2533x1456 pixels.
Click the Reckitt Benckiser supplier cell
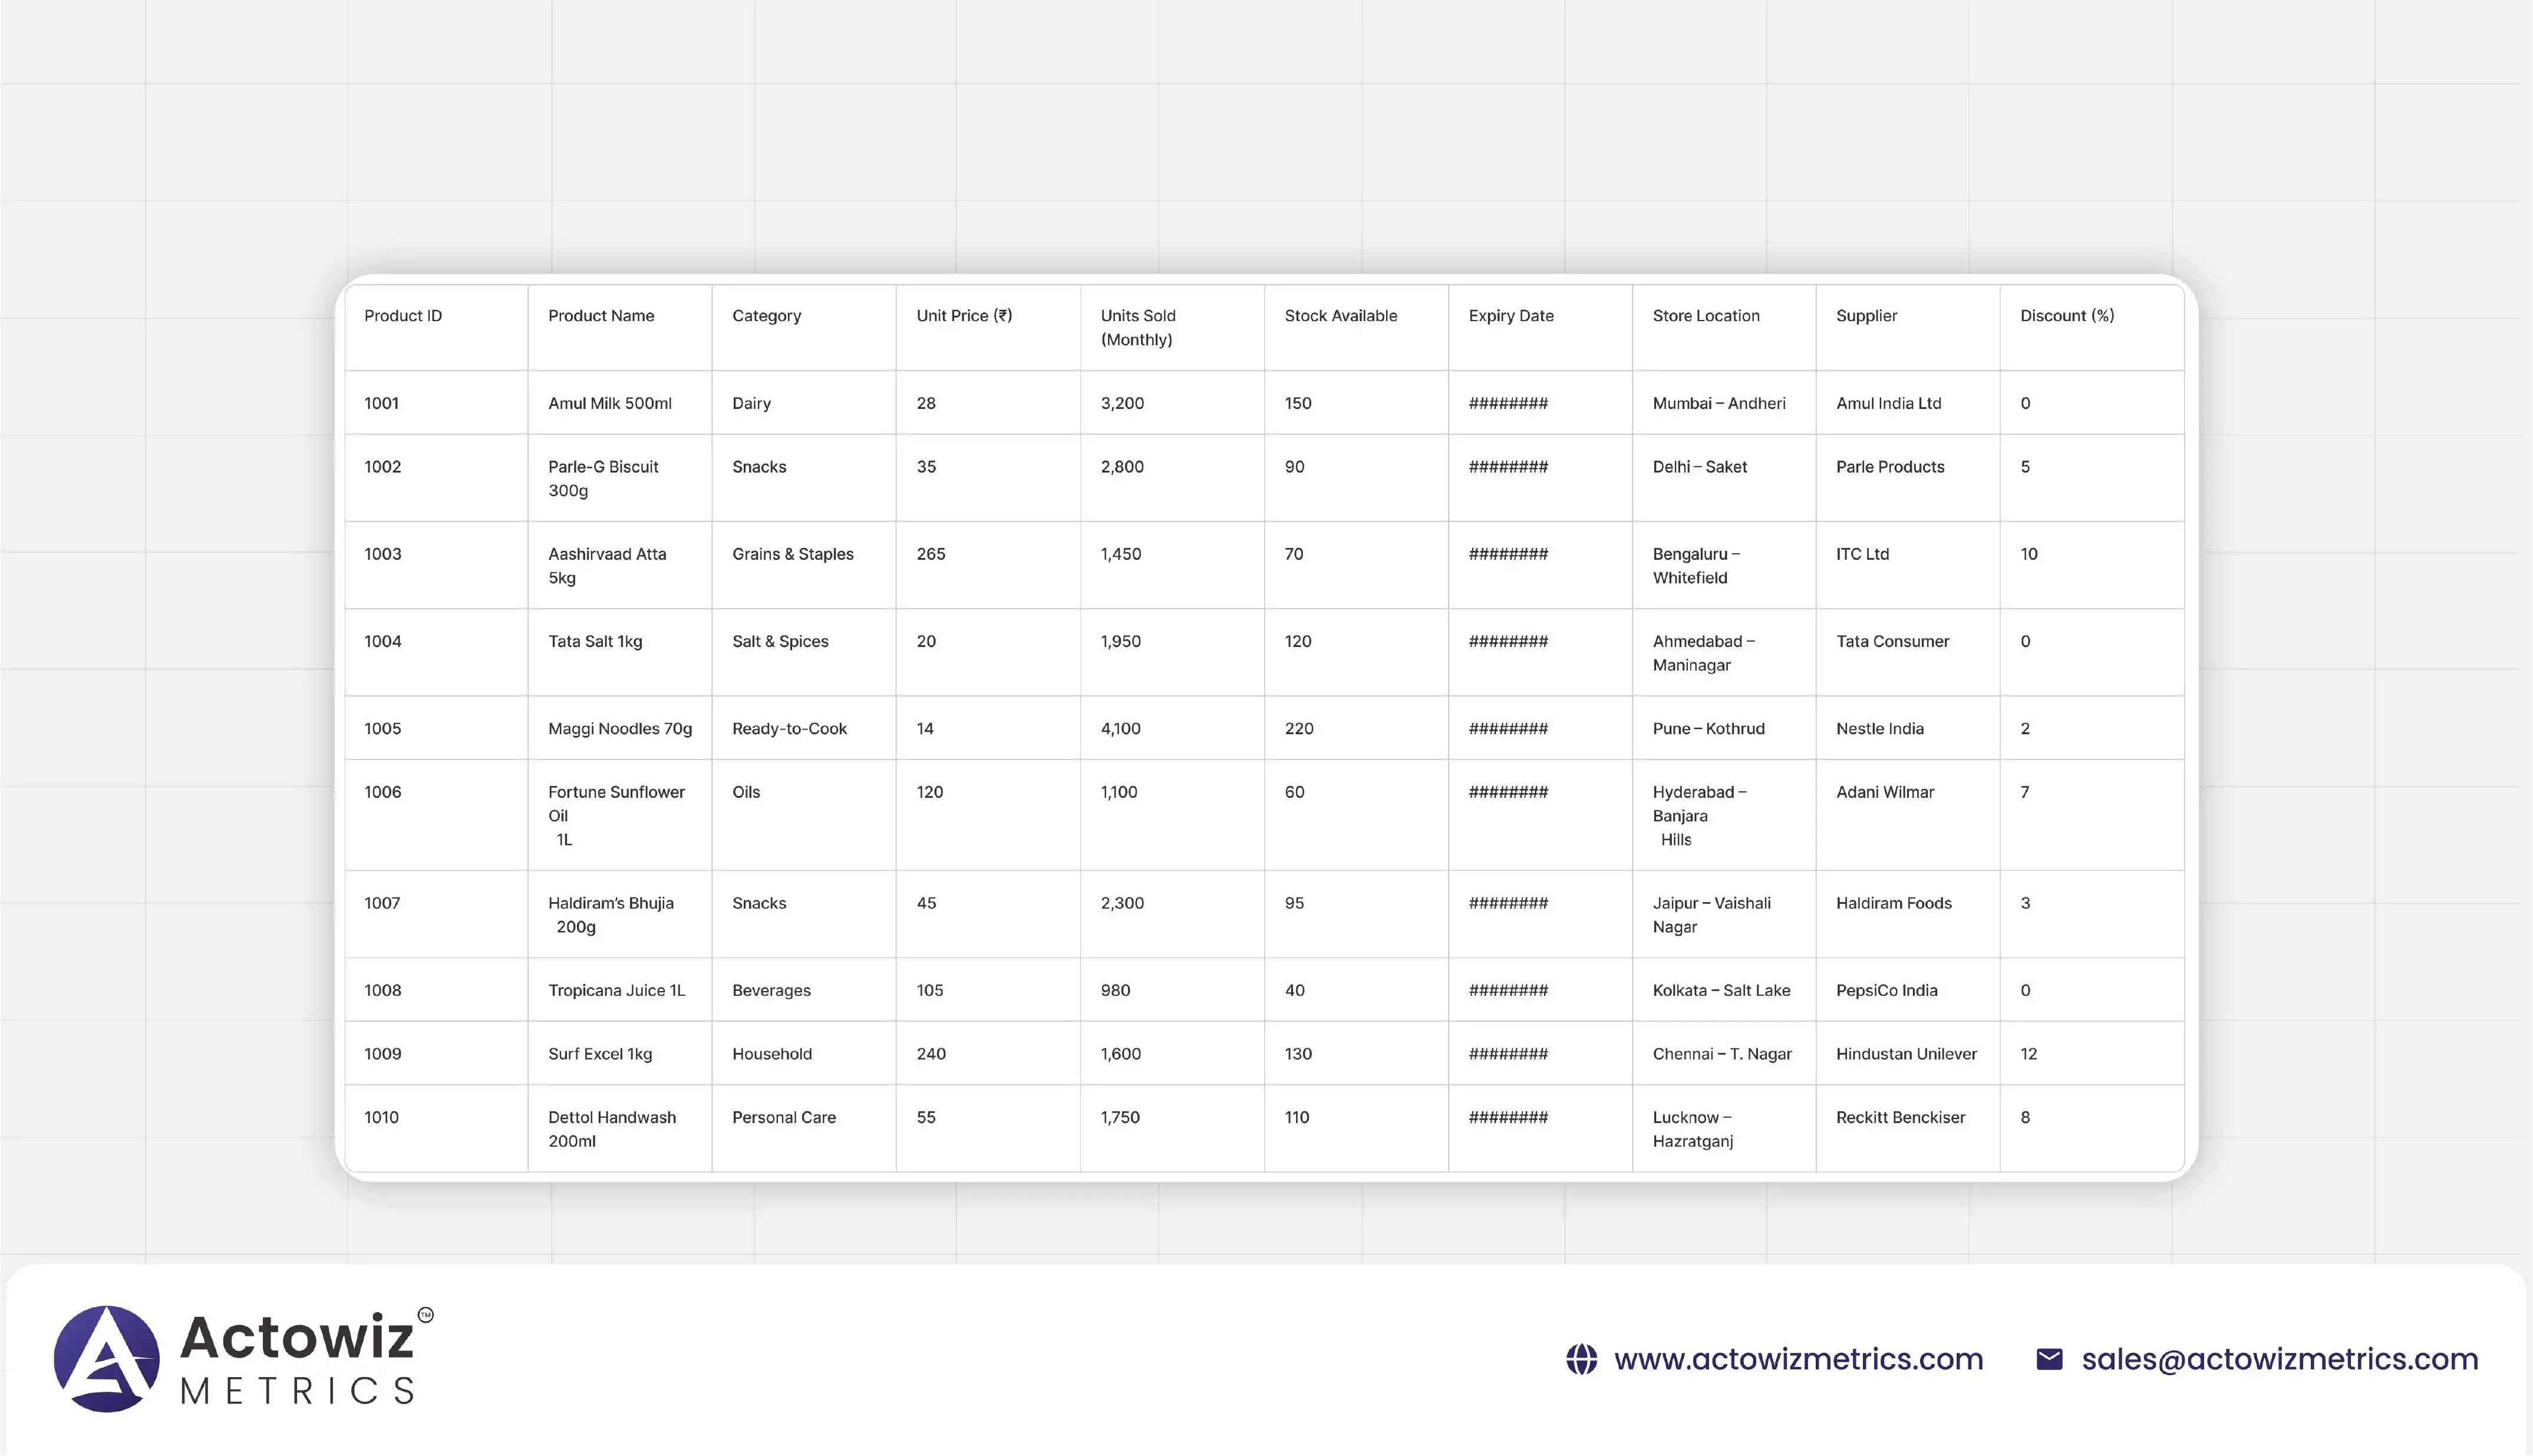(1900, 1118)
